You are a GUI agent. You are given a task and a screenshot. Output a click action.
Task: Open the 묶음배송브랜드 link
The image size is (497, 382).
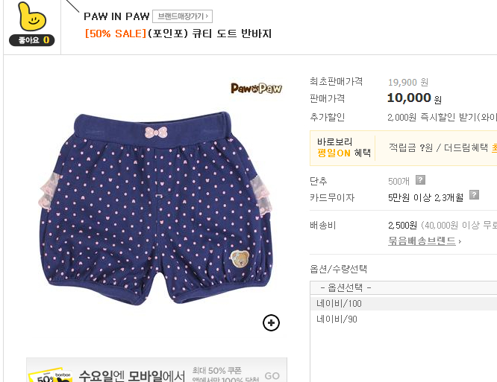point(422,241)
